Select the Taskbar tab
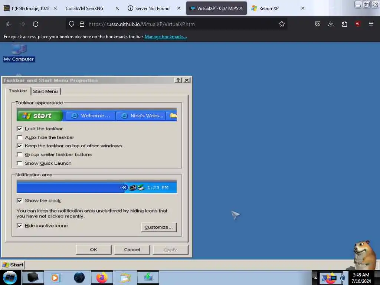The width and height of the screenshot is (380, 285). coord(18,91)
